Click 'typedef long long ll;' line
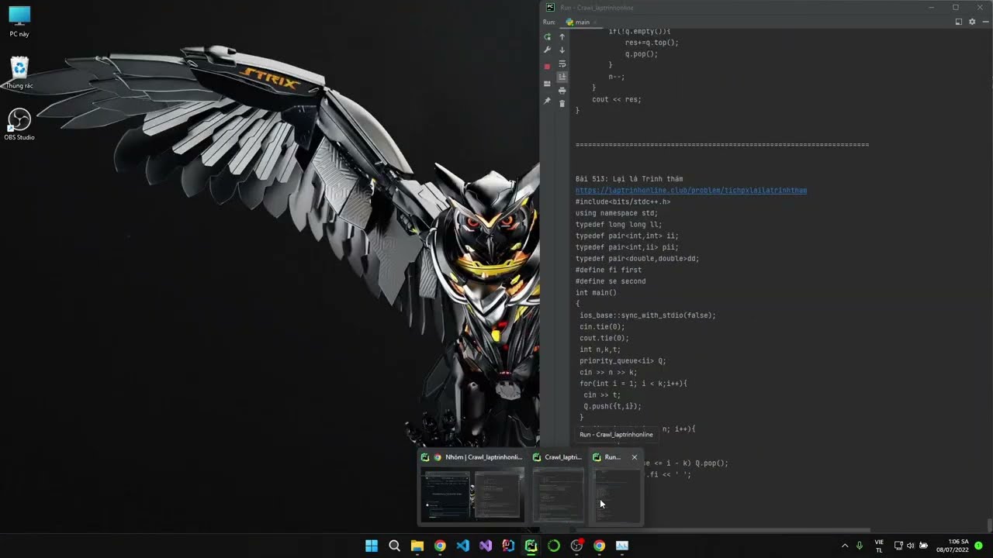The height and width of the screenshot is (558, 993). pos(619,225)
